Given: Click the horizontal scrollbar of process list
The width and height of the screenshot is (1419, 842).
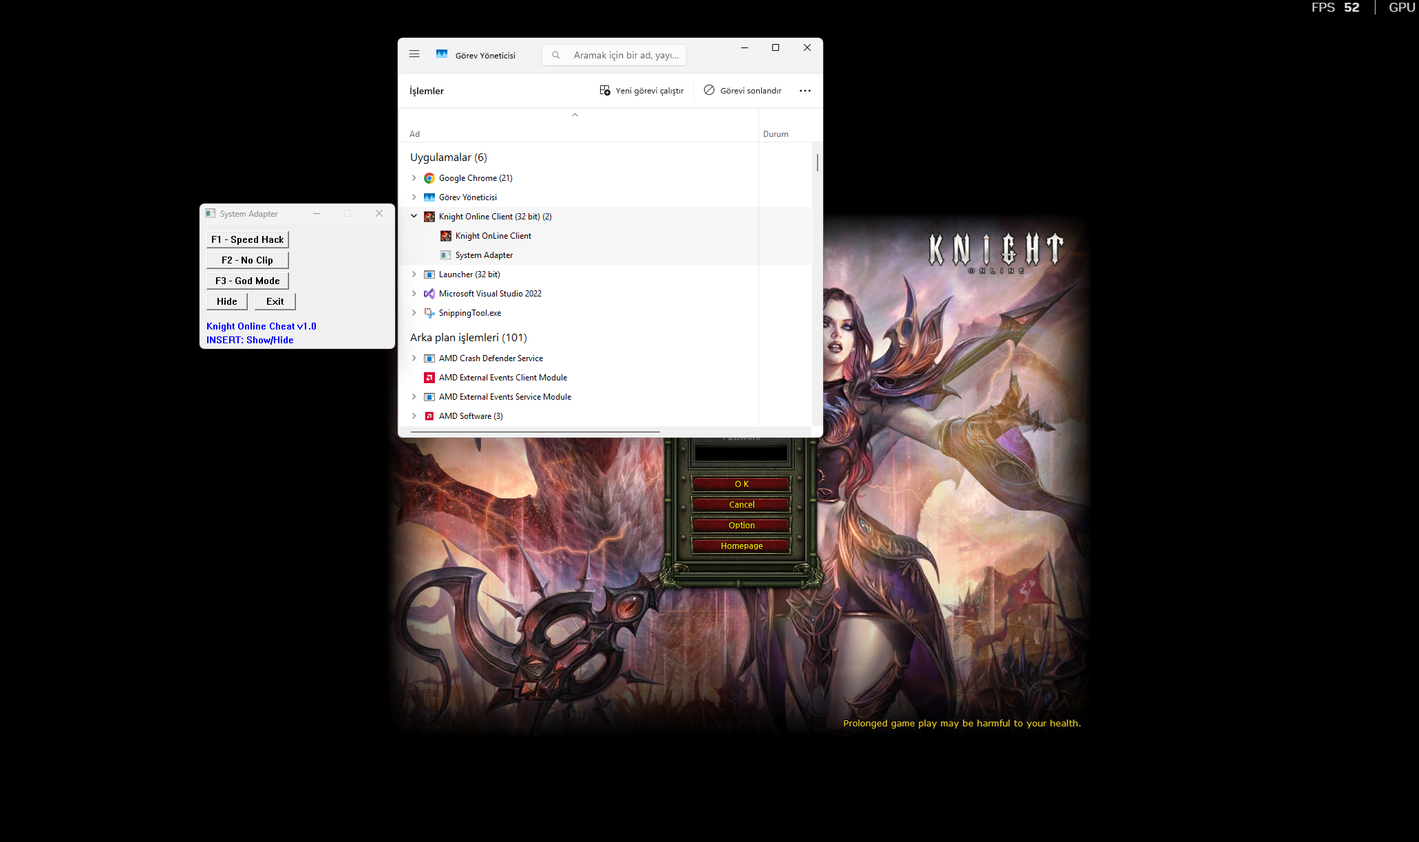Looking at the screenshot, I should point(535,432).
